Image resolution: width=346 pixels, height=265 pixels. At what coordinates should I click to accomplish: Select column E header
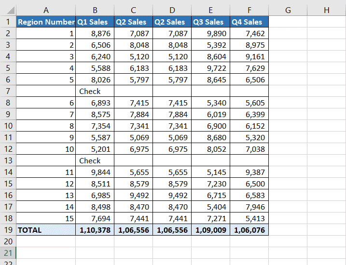pos(211,10)
